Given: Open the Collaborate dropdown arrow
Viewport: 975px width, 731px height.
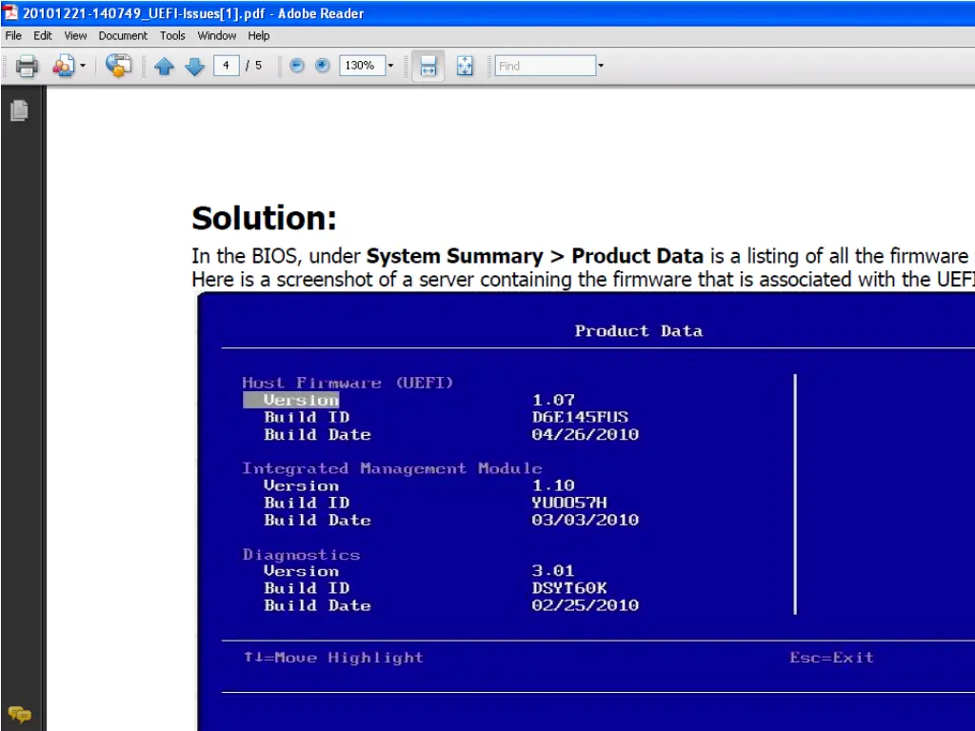Looking at the screenshot, I should click(x=82, y=67).
